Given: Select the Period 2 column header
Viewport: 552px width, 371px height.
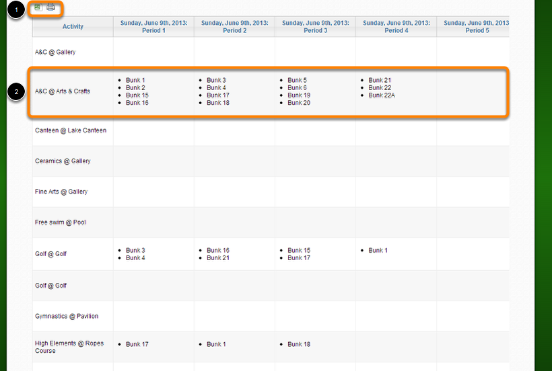Looking at the screenshot, I should click(x=234, y=26).
